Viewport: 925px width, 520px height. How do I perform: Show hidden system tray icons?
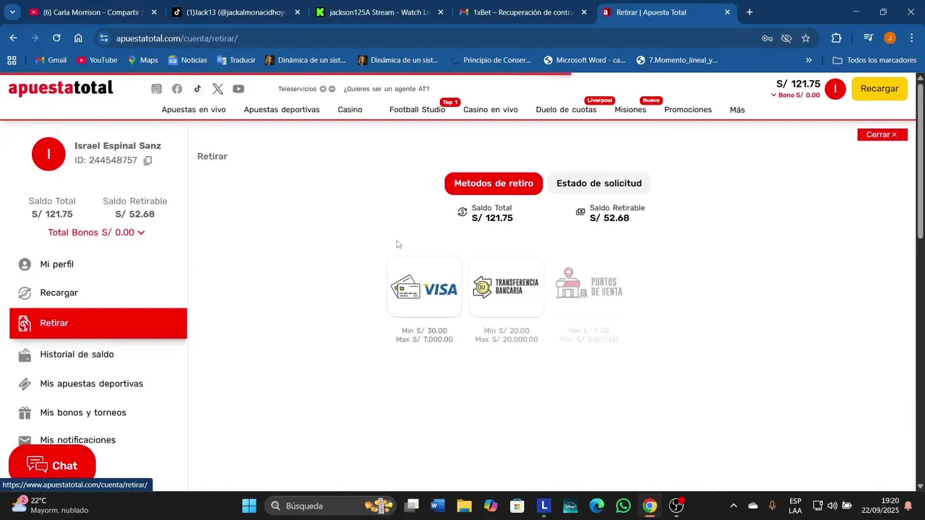[x=733, y=506]
